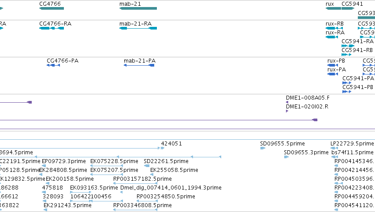Click the RP003346808.5prime label
Viewport: 375px width, 212px height.
tap(142, 205)
